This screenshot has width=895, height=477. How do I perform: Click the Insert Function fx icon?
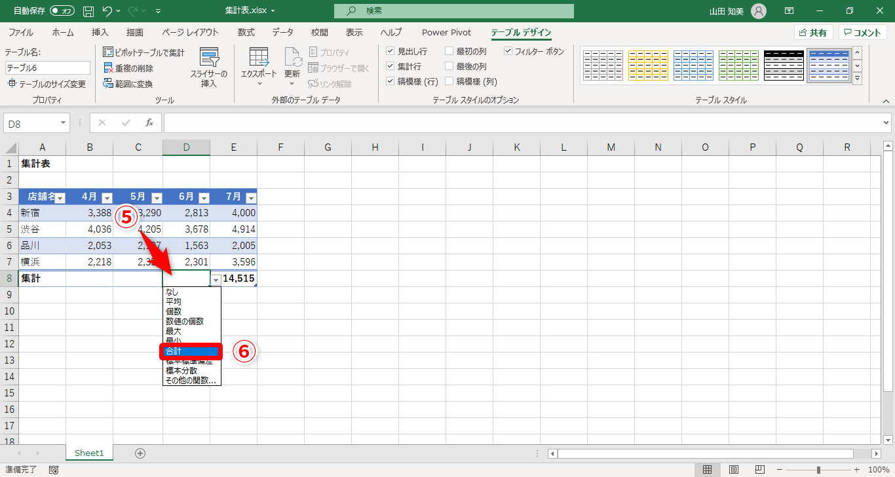pyautogui.click(x=149, y=123)
